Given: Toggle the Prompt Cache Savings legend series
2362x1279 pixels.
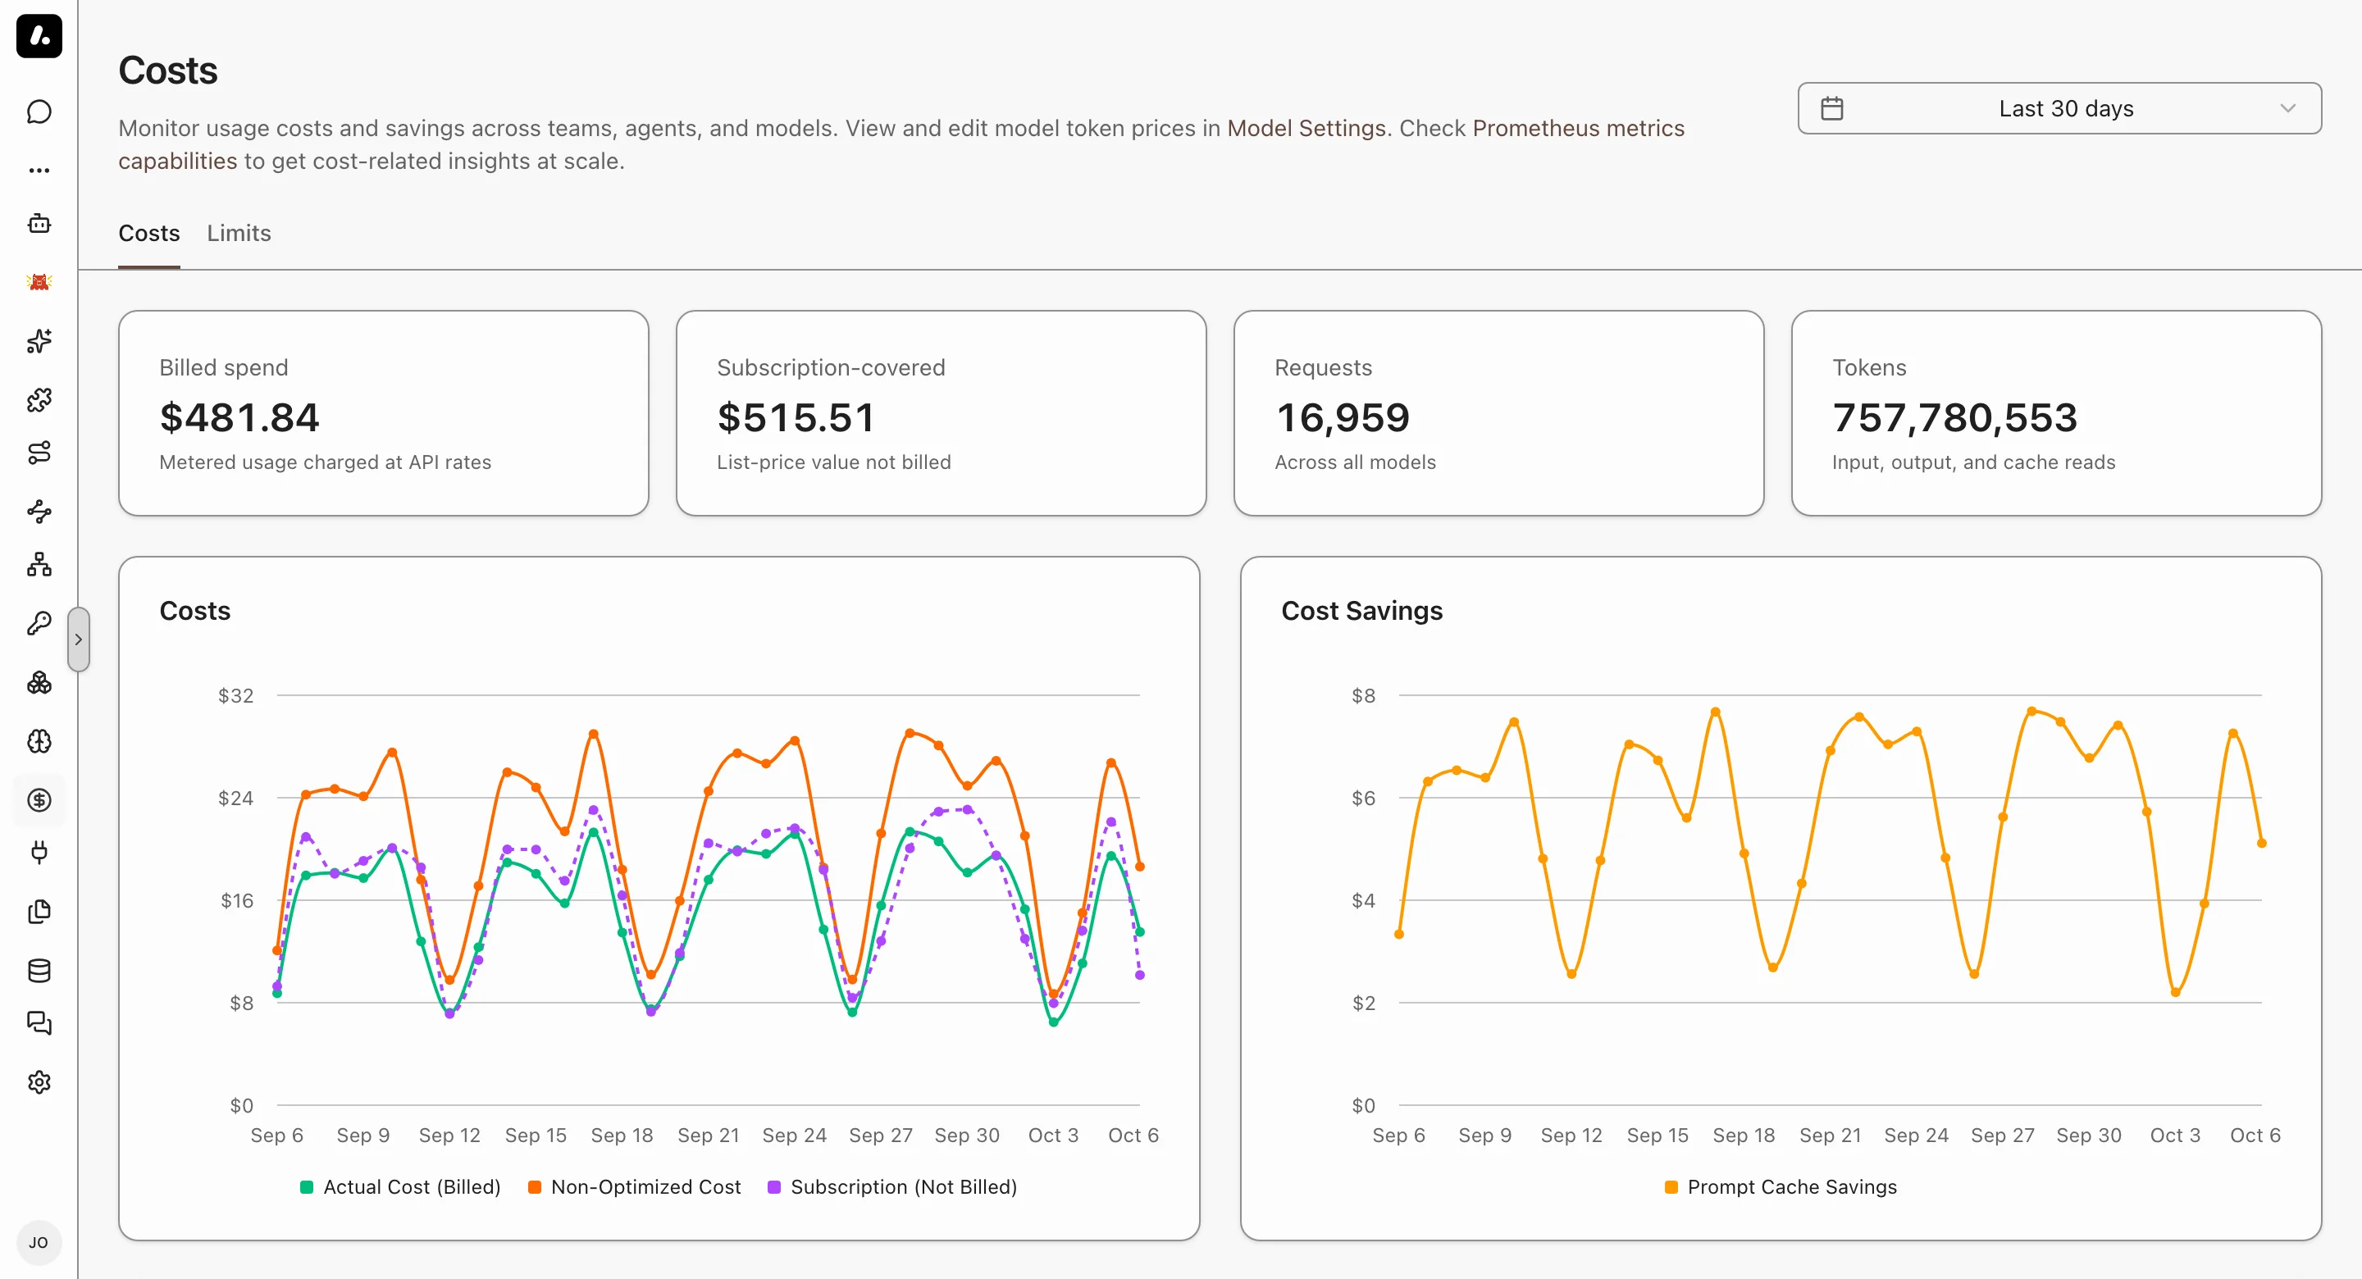Looking at the screenshot, I should click(1781, 1186).
